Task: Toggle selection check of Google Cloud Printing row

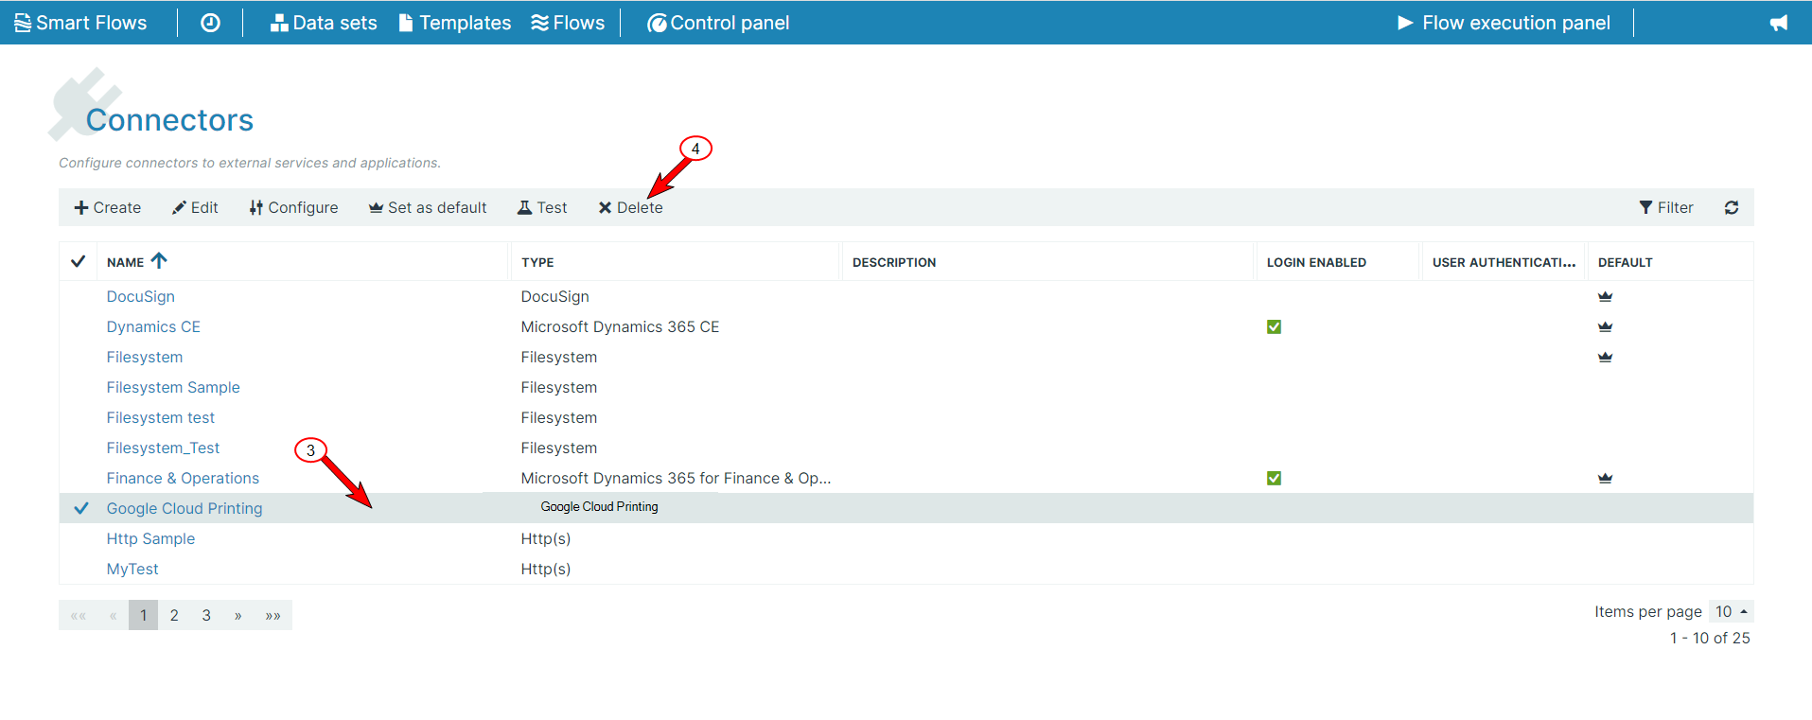Action: (x=81, y=508)
